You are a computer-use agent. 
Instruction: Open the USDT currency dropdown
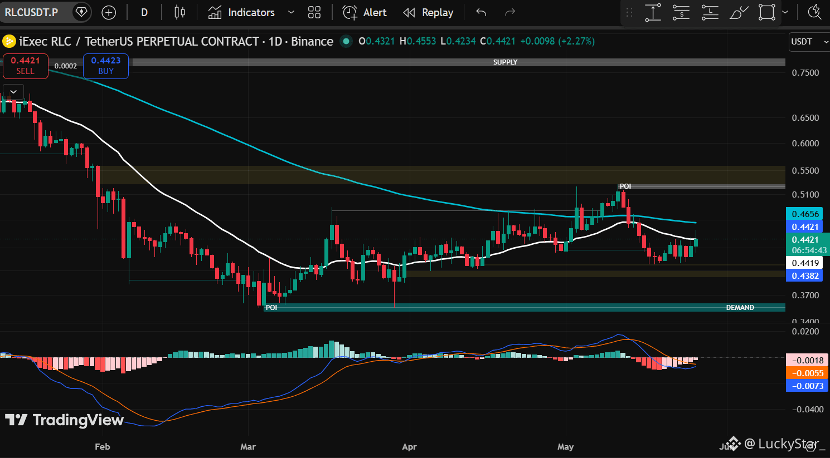[x=809, y=42]
